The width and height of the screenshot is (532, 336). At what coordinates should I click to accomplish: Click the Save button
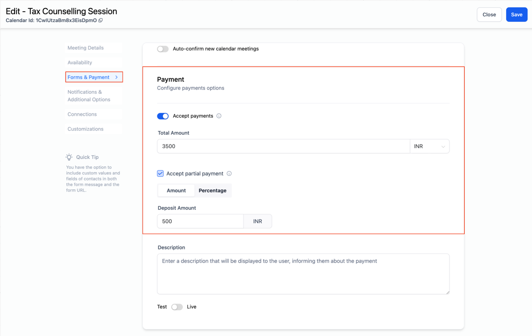516,15
